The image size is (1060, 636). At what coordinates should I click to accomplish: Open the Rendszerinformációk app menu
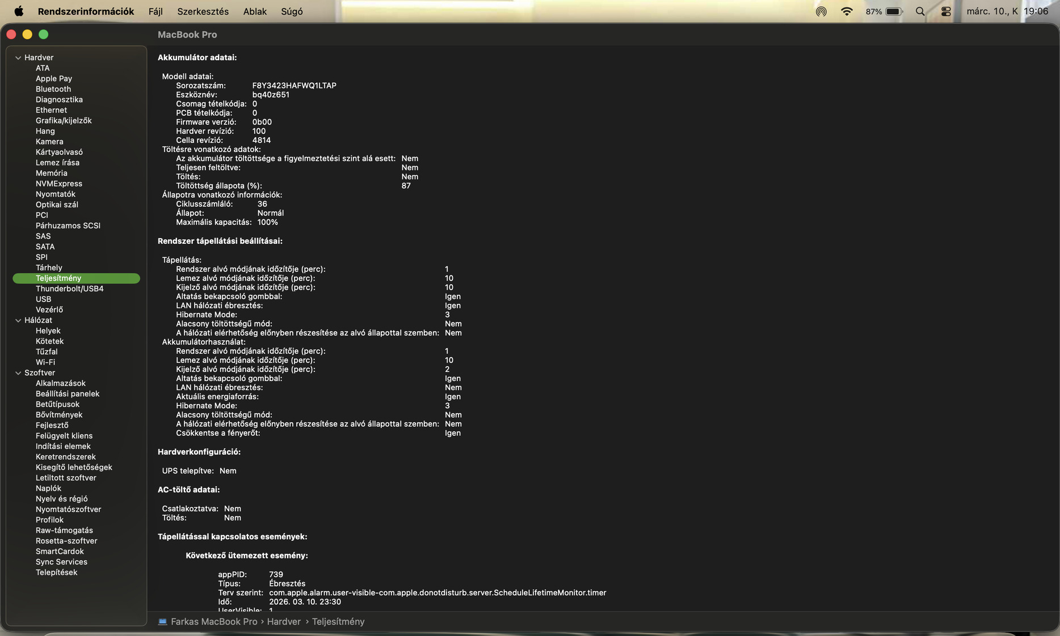86,11
